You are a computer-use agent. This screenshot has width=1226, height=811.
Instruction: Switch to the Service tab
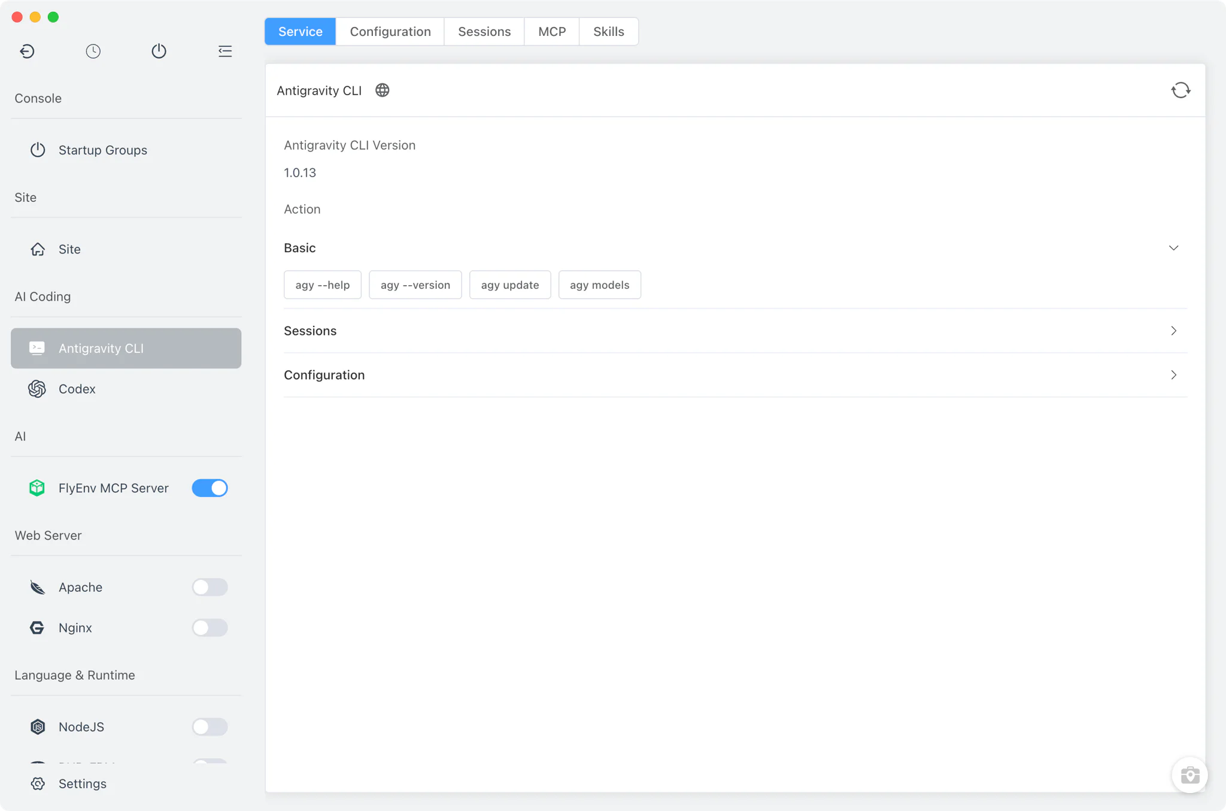(301, 31)
